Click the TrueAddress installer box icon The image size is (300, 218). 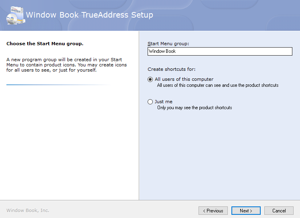(16, 16)
